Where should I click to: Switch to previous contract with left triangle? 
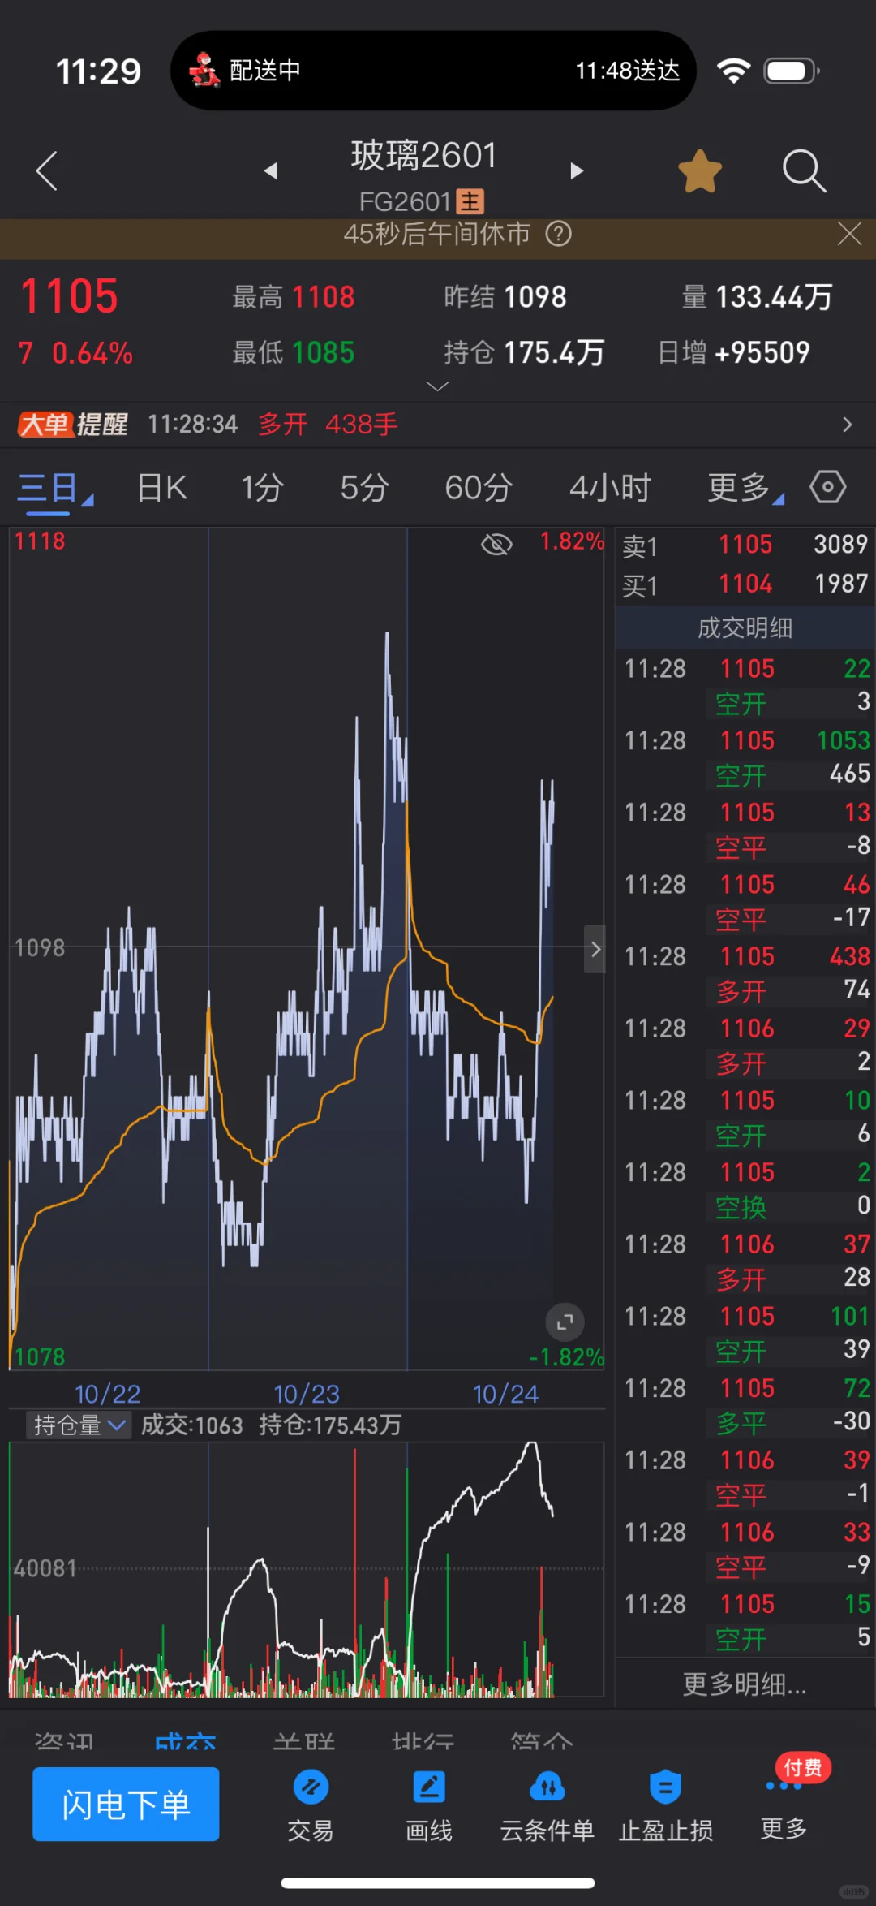[271, 170]
